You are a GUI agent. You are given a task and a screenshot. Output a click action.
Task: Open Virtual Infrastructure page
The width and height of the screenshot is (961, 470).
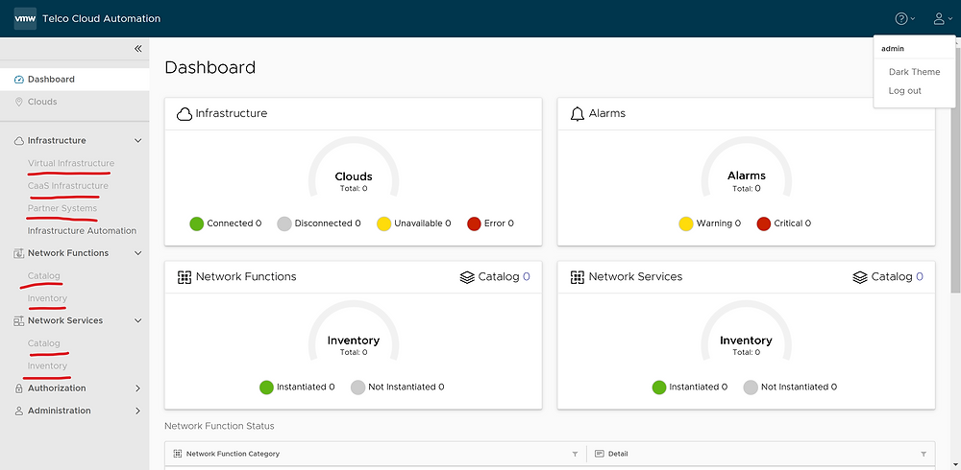coord(70,163)
